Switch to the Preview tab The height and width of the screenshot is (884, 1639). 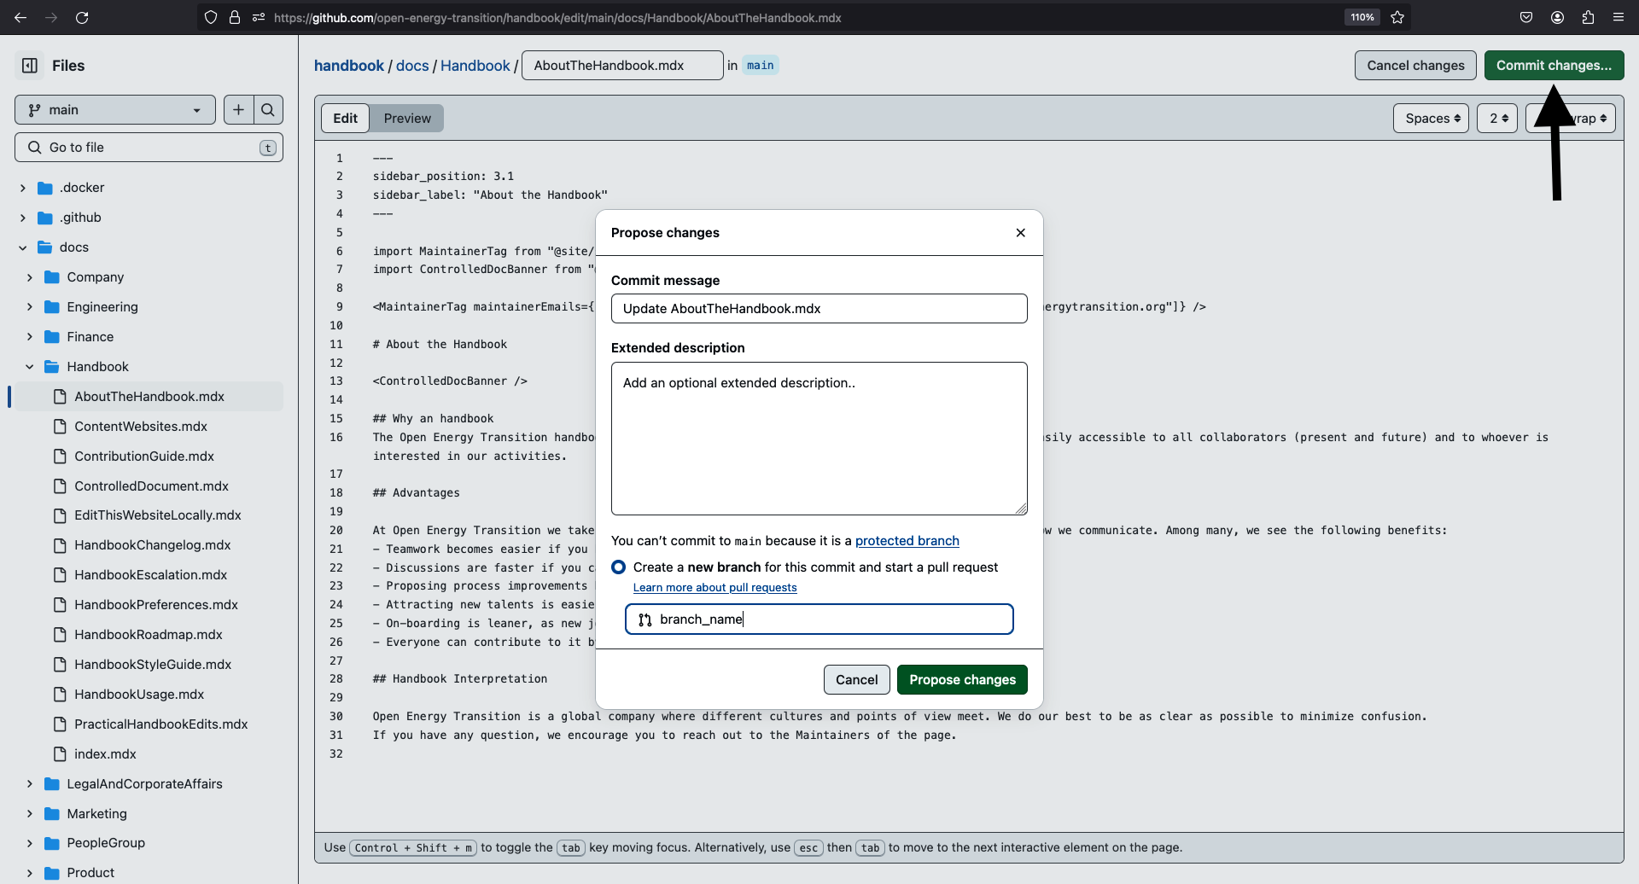(x=407, y=119)
